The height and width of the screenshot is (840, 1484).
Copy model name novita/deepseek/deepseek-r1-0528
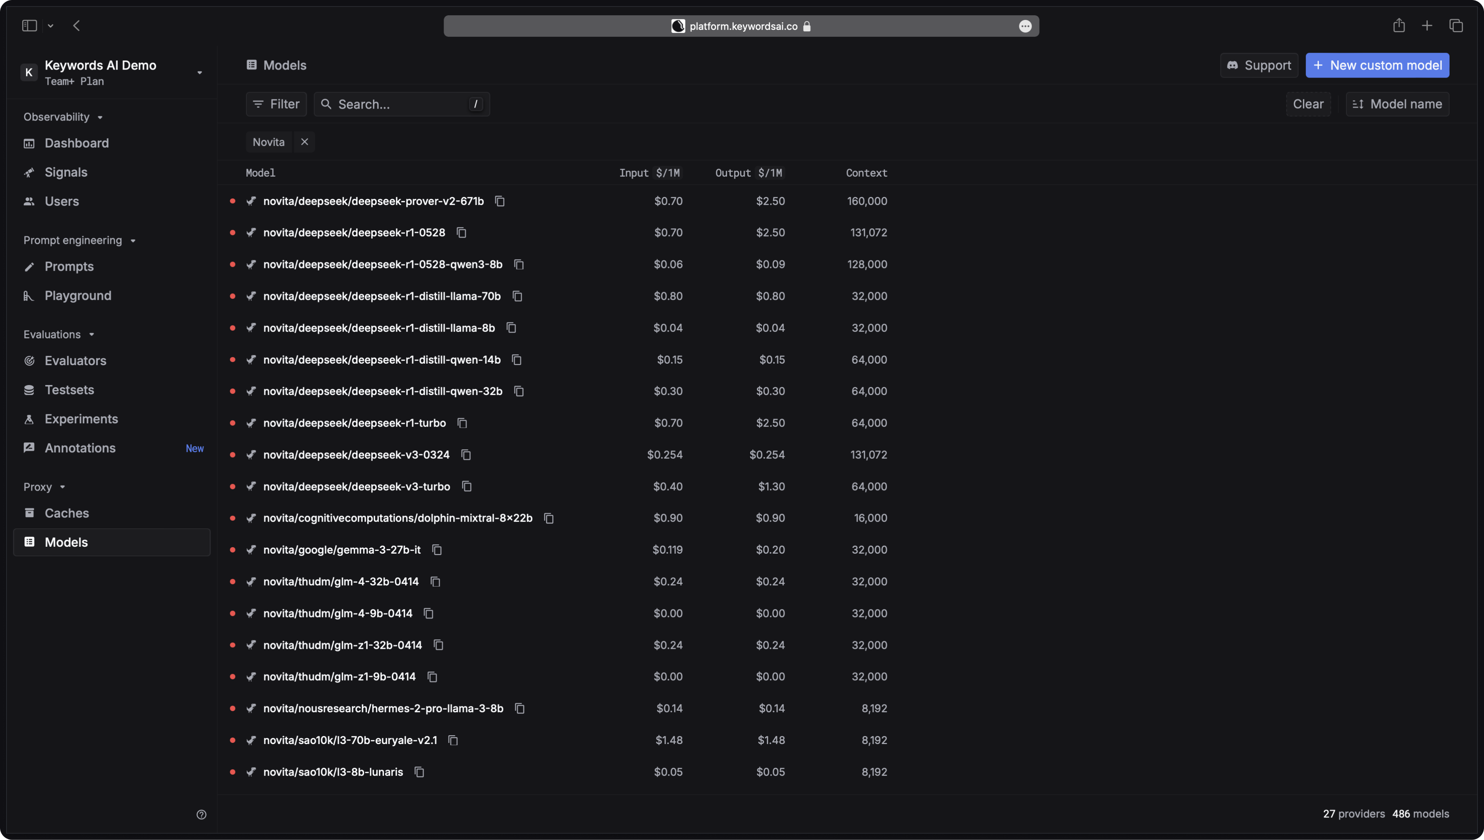pos(461,232)
